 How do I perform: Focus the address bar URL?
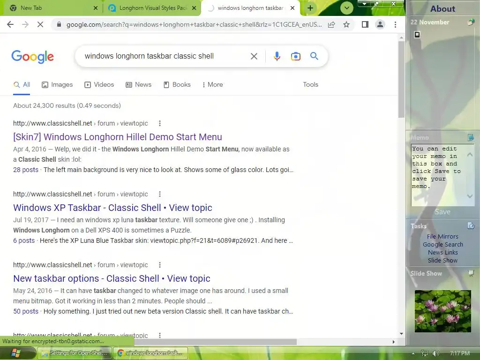pyautogui.click(x=194, y=24)
